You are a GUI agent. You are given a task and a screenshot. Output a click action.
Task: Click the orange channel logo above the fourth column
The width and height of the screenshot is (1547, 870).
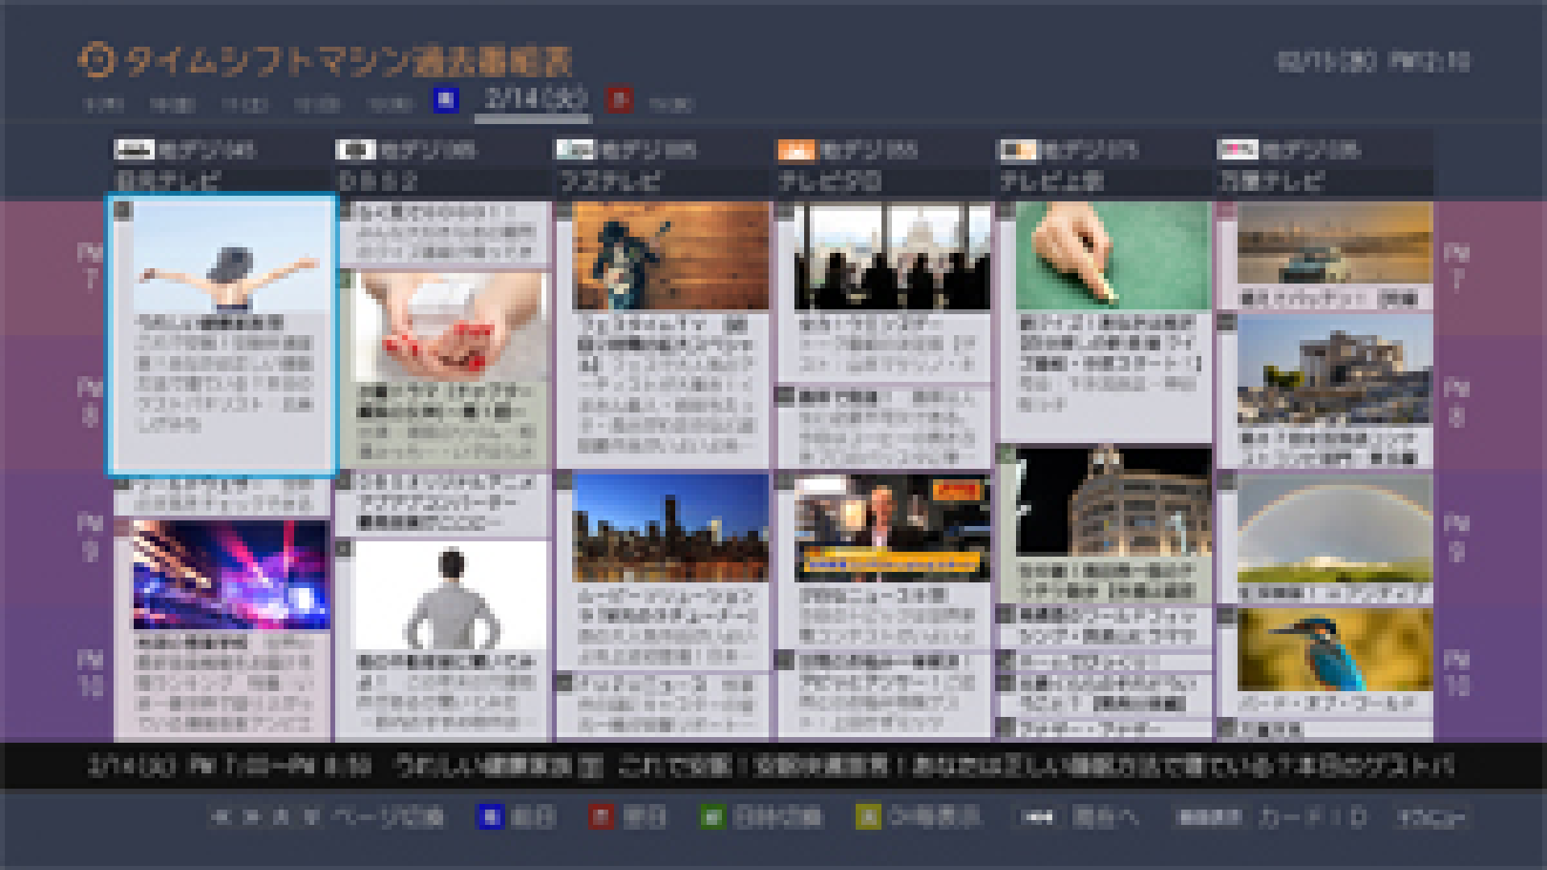click(795, 150)
